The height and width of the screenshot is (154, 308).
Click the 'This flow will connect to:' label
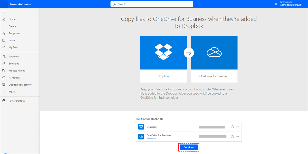click(x=149, y=119)
